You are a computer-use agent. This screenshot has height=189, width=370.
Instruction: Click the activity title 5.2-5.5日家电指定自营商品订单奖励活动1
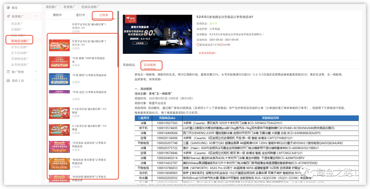pyautogui.click(x=225, y=17)
